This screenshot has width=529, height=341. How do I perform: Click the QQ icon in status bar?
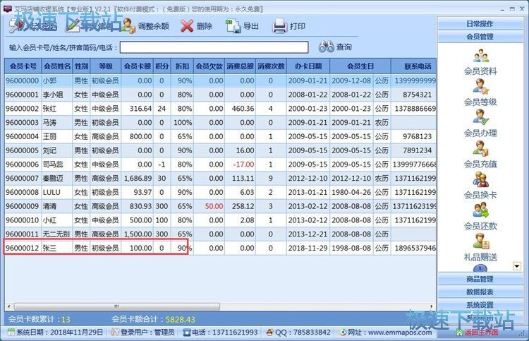pos(270,333)
